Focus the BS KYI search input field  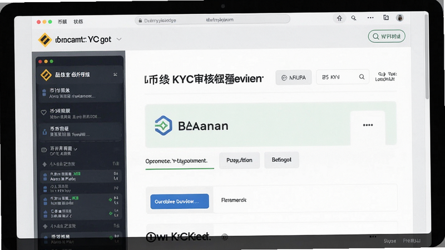343,77
